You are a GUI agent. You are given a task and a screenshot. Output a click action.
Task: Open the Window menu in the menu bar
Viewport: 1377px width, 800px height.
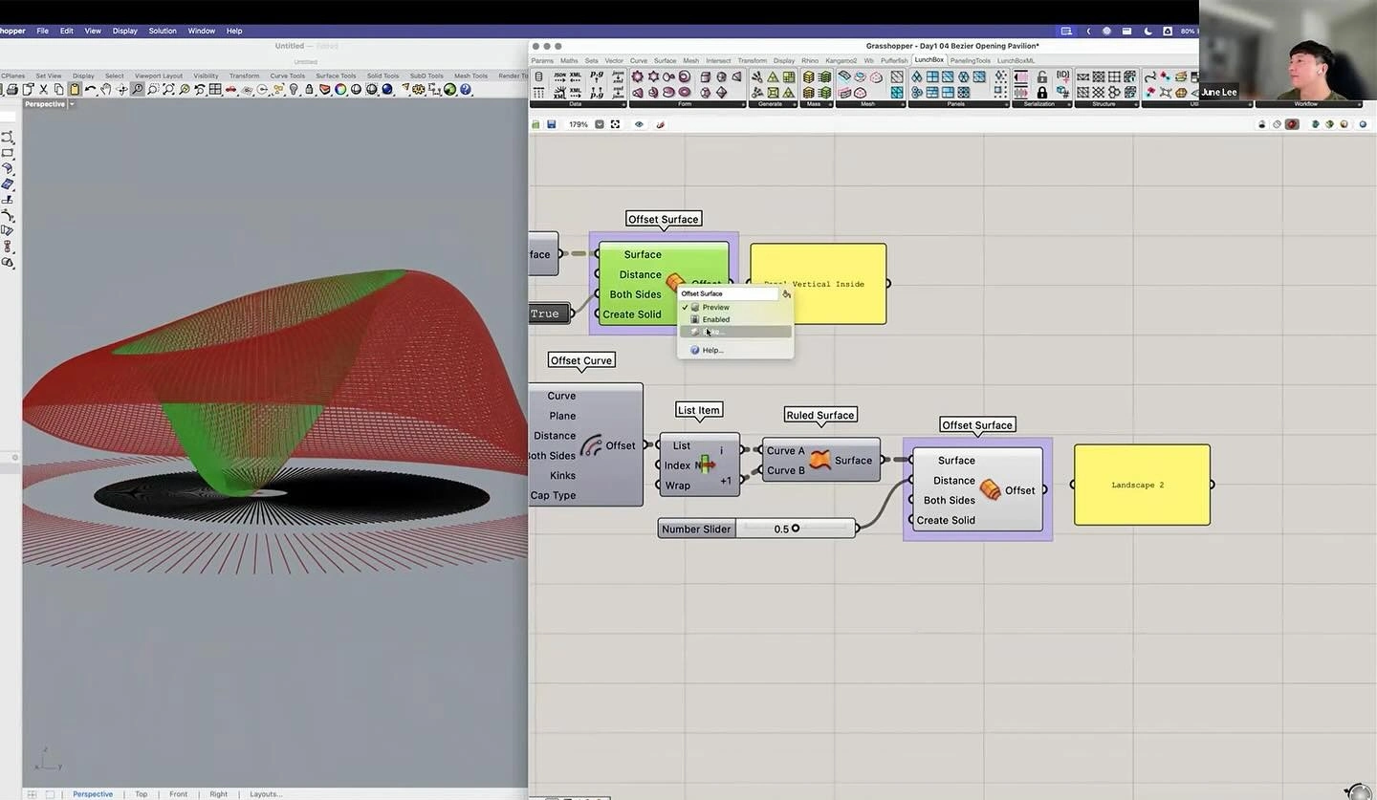[x=202, y=31]
